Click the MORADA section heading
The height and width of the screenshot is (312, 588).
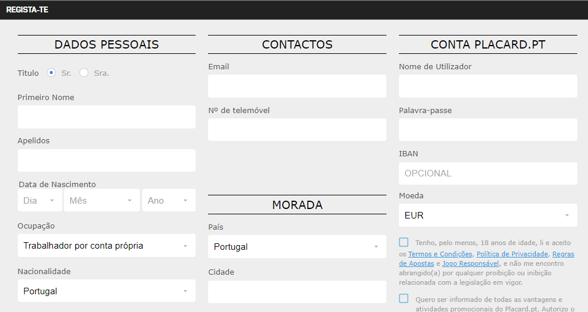click(x=297, y=205)
